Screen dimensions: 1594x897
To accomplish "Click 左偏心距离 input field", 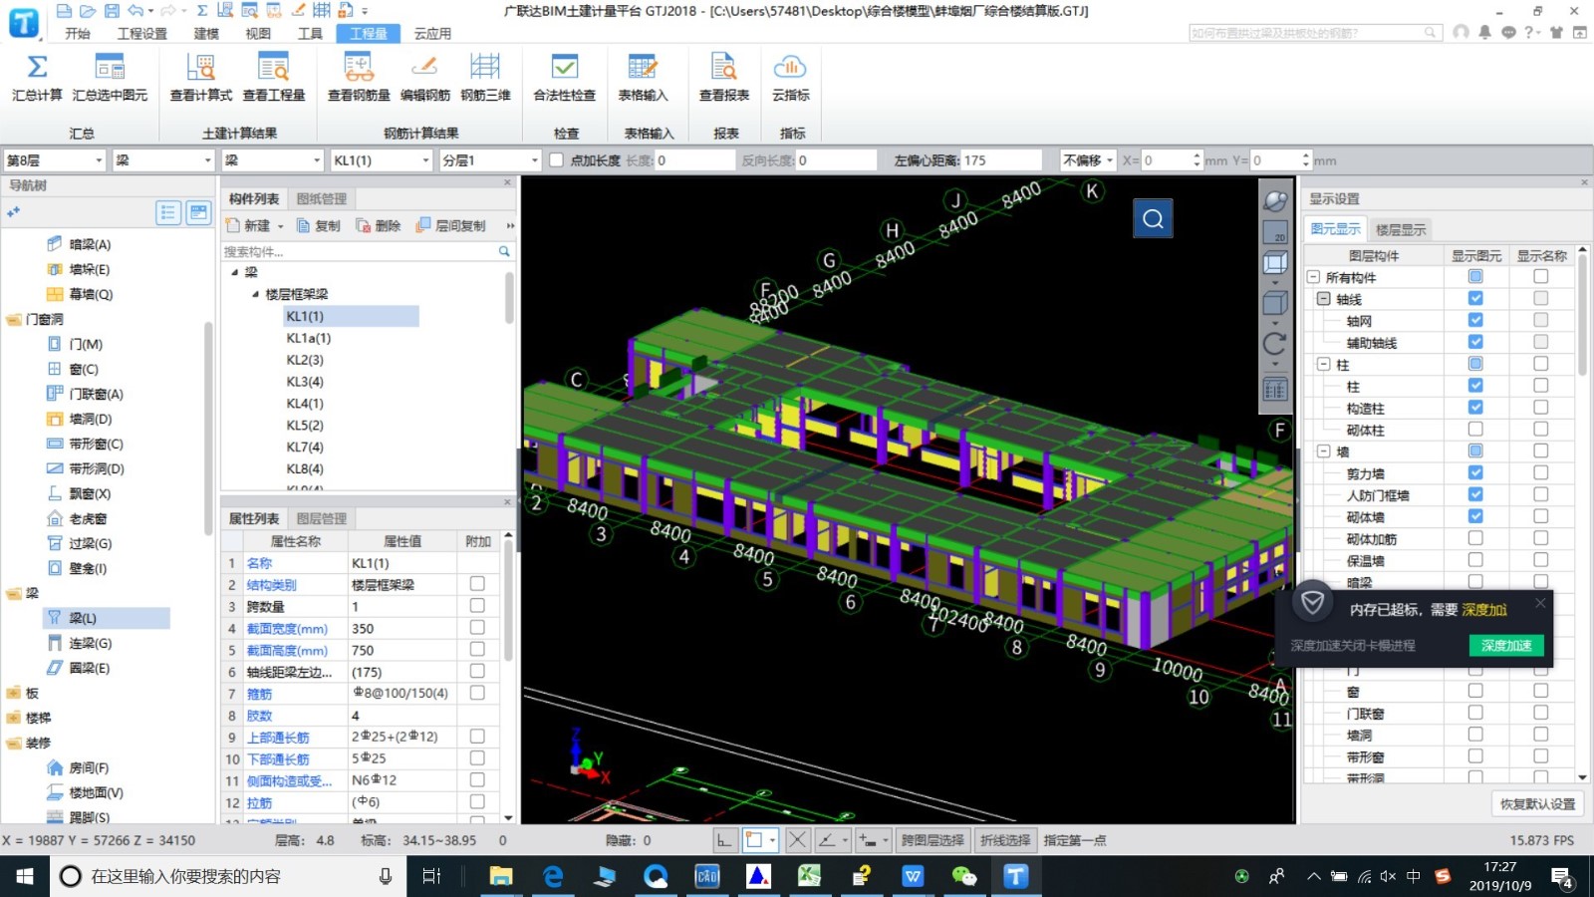I will (1001, 160).
